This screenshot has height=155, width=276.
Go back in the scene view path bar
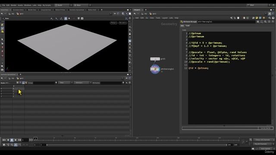coord(2,14)
